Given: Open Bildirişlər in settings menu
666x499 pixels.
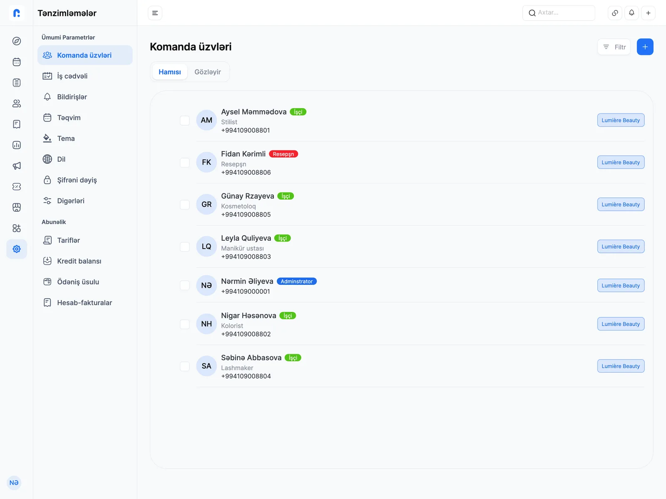Looking at the screenshot, I should tap(85, 97).
